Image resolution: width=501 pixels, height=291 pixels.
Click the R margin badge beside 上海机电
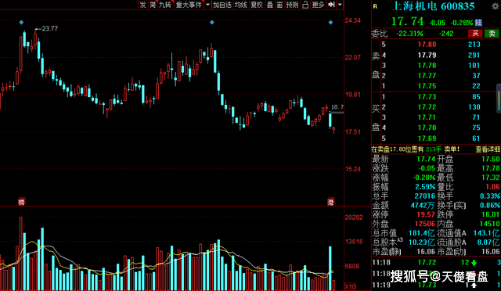[x=375, y=6]
